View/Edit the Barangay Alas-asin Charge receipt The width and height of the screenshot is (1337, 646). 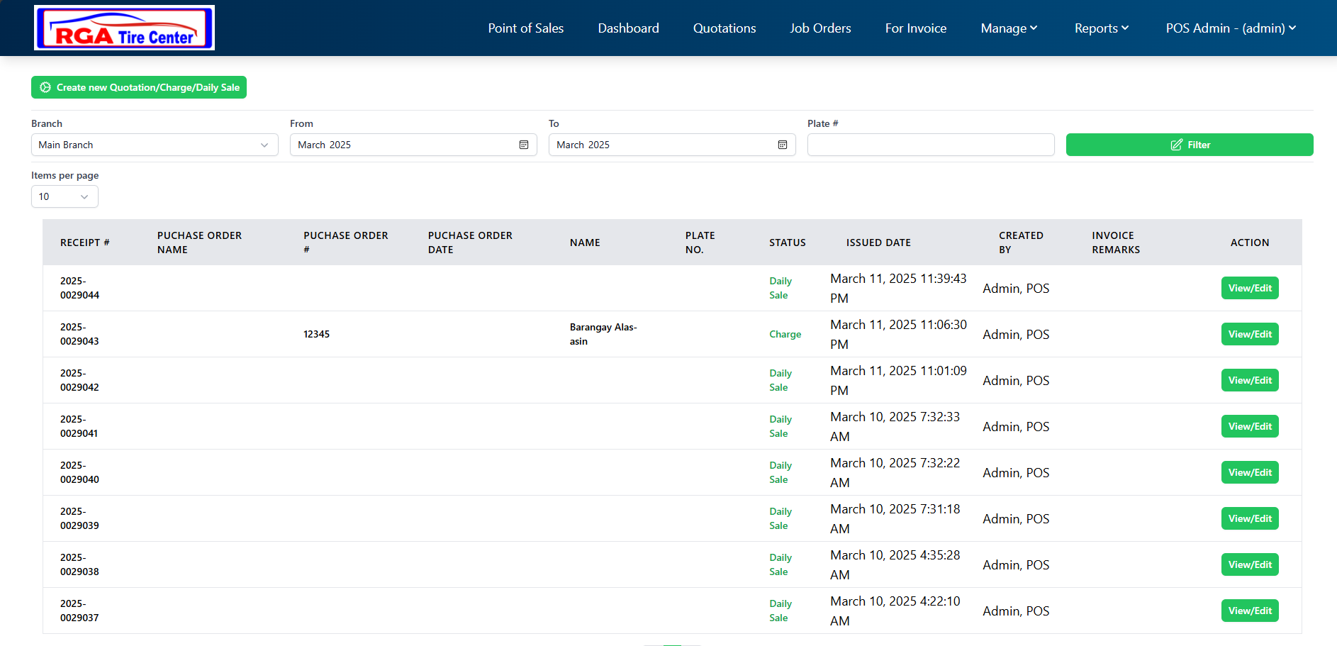pyautogui.click(x=1249, y=334)
